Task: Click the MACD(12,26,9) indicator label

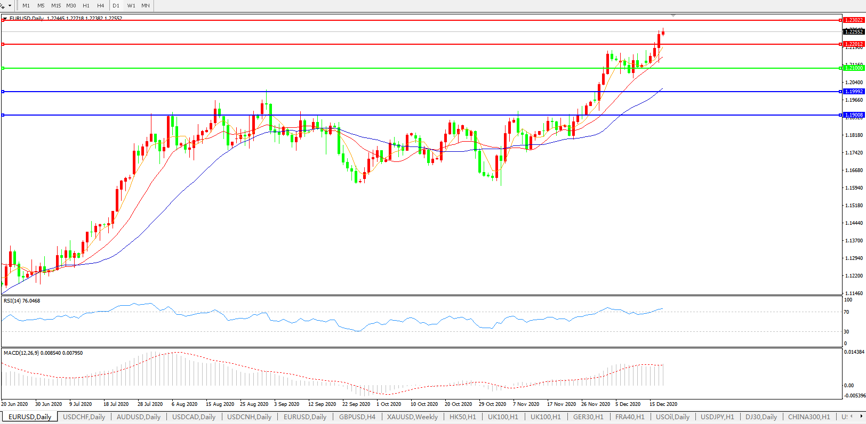Action: 43,353
